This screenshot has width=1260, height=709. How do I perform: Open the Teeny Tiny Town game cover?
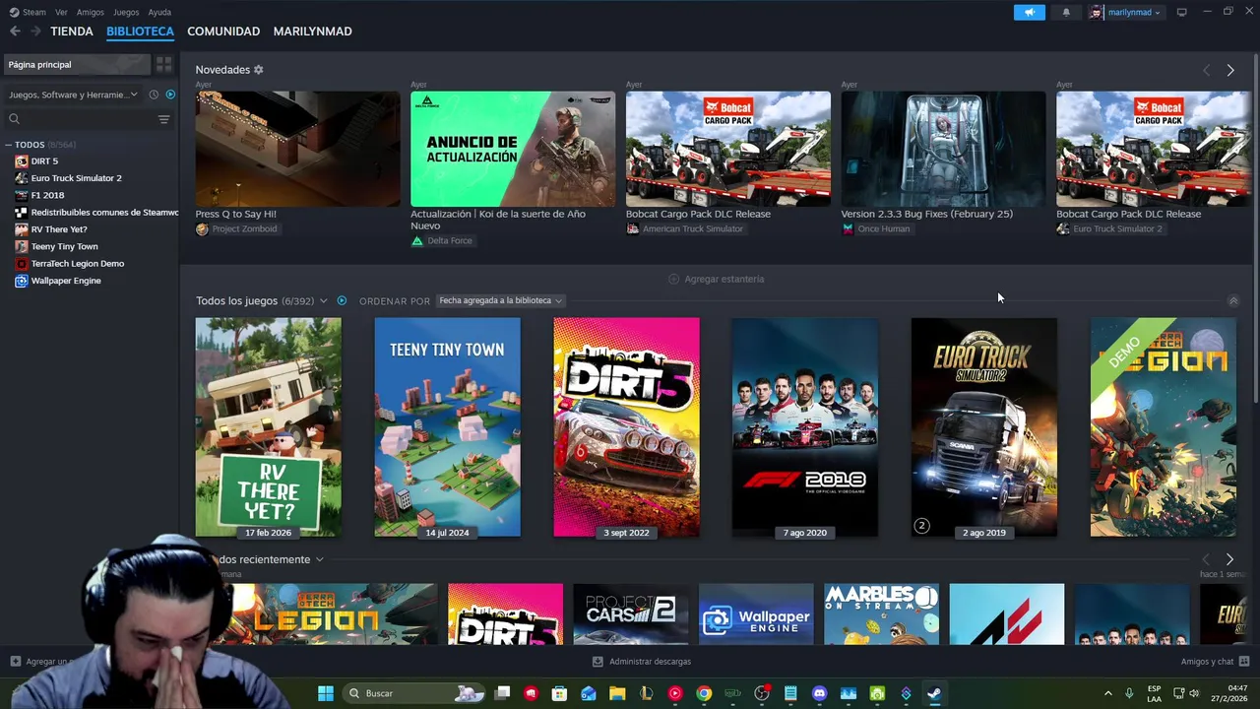coord(447,426)
